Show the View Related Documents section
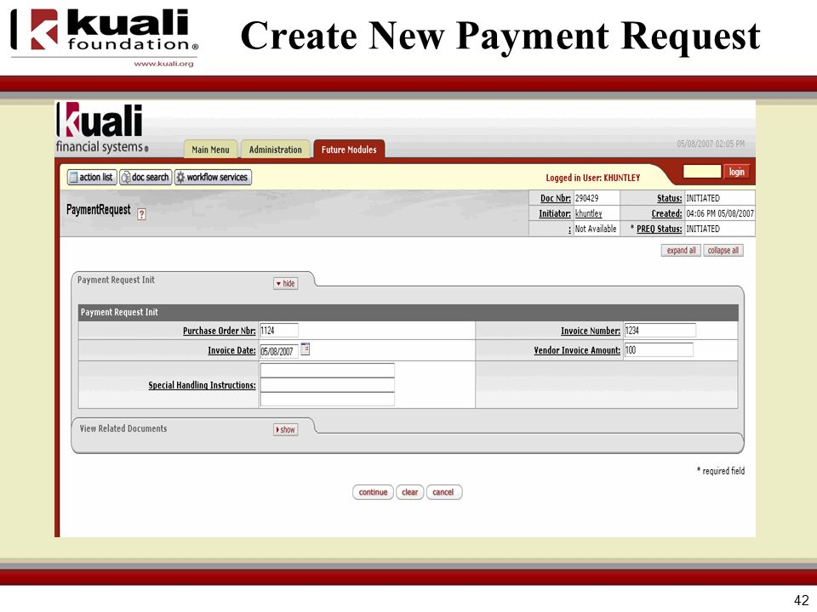Viewport: 817px width, 612px height. click(286, 429)
